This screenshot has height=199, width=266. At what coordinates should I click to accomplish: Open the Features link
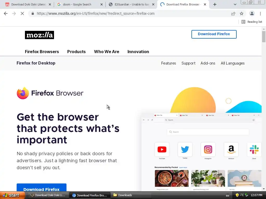click(x=168, y=63)
